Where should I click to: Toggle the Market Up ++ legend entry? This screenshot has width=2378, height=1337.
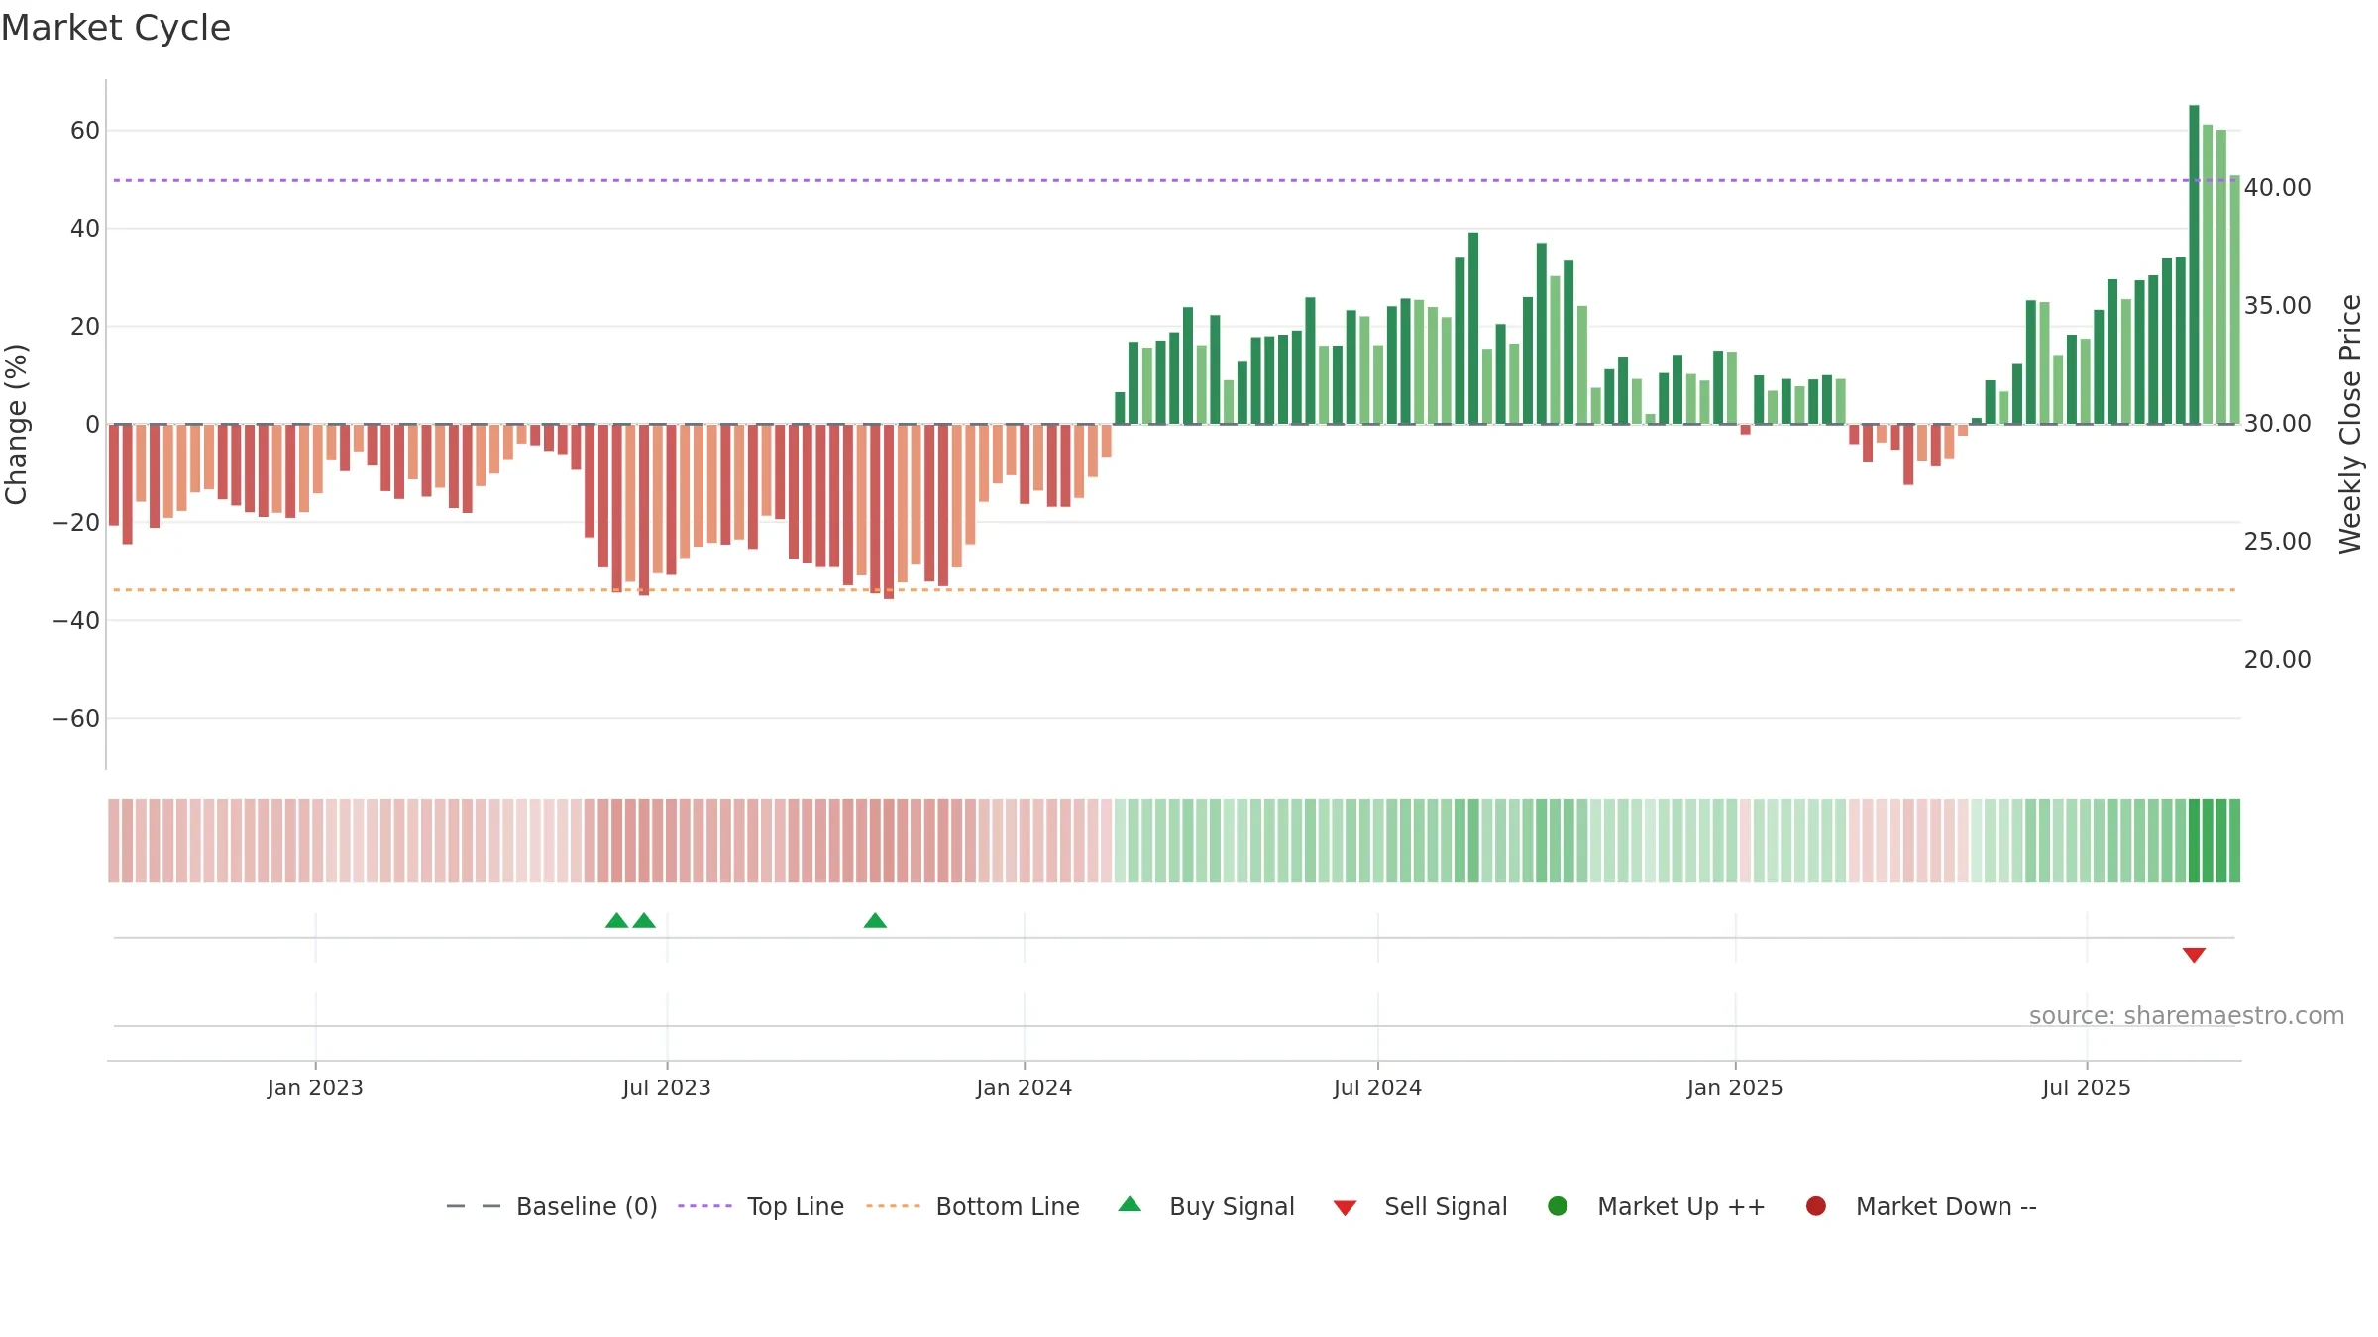pos(1657,1206)
